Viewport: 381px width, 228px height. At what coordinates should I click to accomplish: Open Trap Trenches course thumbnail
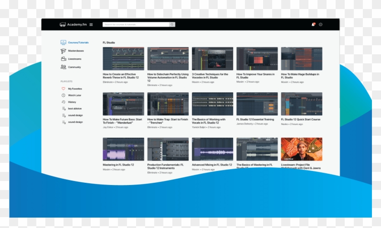click(168, 104)
